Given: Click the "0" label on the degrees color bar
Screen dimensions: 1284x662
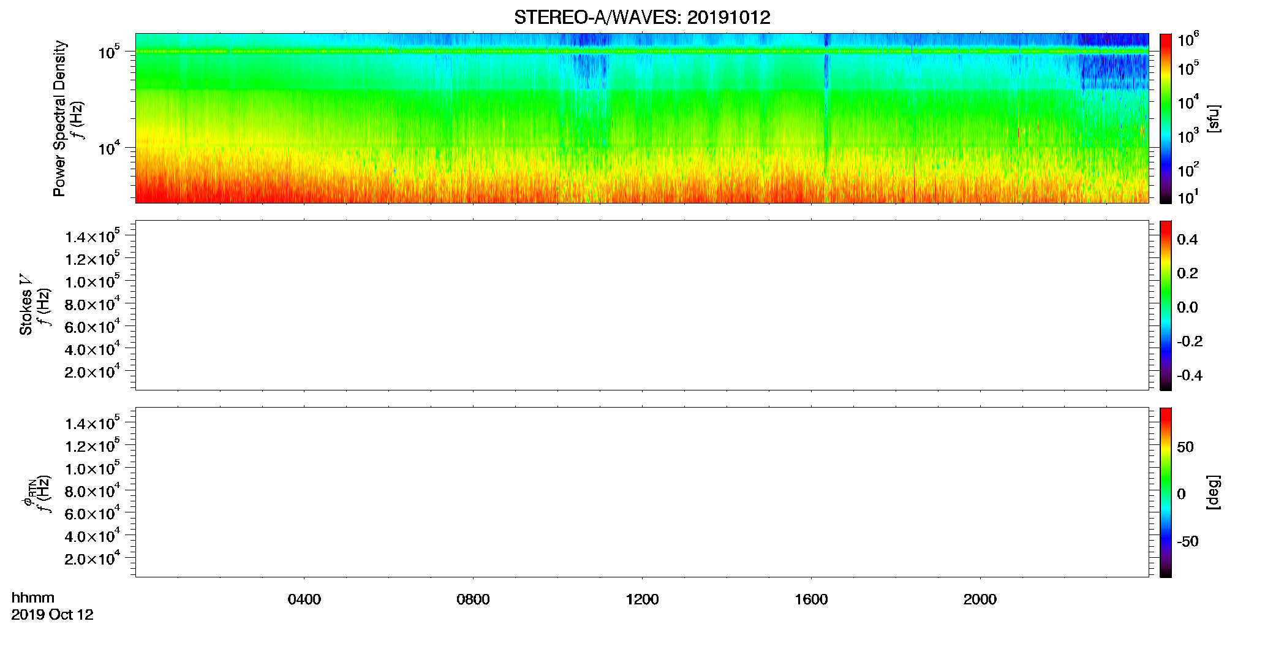Looking at the screenshot, I should [x=1181, y=494].
